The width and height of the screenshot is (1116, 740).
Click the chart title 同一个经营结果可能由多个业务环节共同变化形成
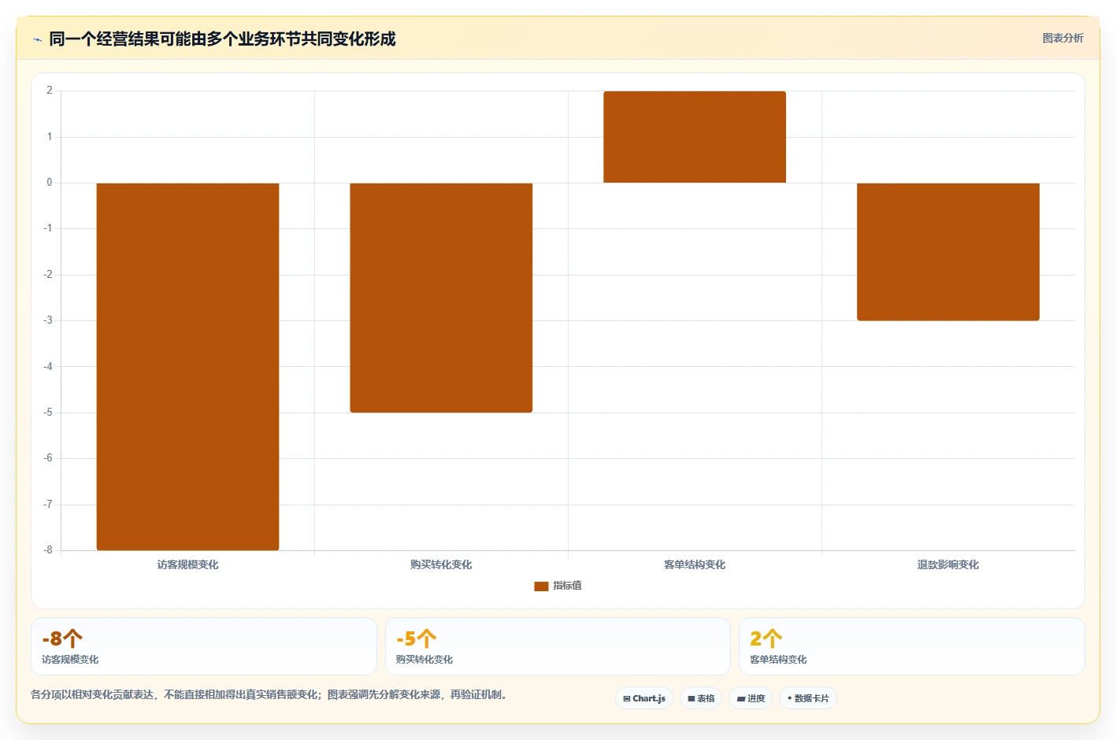[x=222, y=39]
